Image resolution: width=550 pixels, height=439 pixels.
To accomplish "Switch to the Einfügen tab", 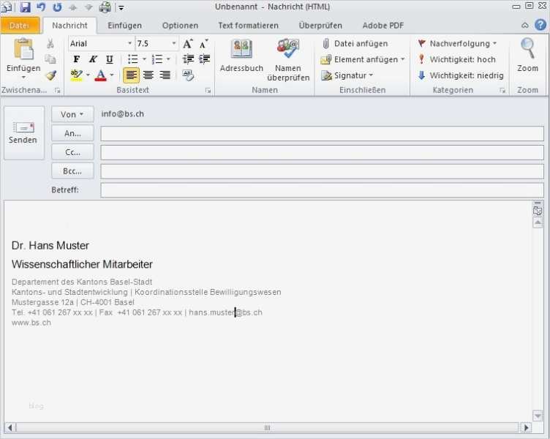I will click(x=124, y=26).
